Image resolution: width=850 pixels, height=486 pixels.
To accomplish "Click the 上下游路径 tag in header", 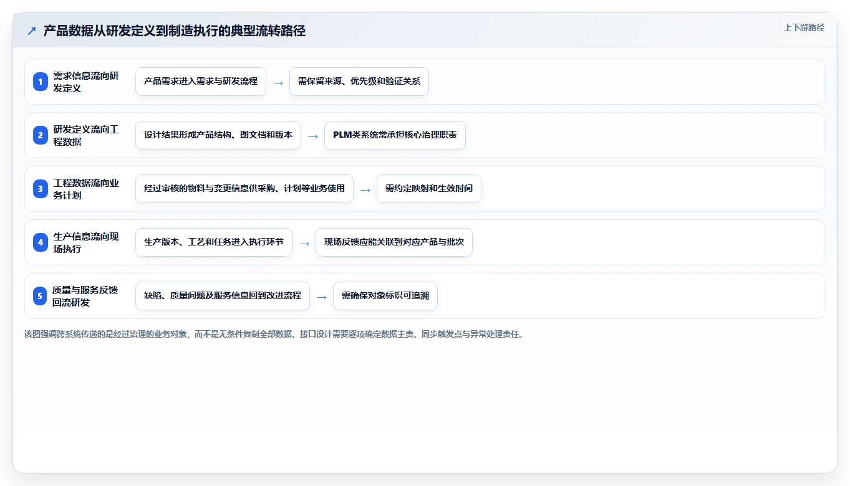I will (x=804, y=27).
